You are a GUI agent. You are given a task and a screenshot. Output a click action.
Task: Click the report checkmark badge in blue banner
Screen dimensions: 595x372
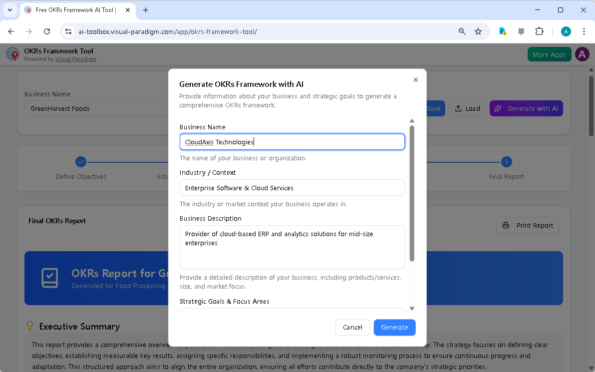pos(49,278)
